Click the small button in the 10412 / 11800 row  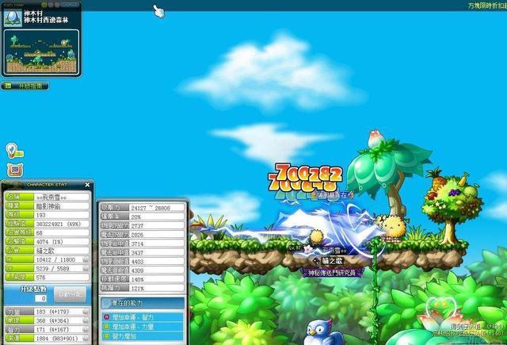coord(86,259)
